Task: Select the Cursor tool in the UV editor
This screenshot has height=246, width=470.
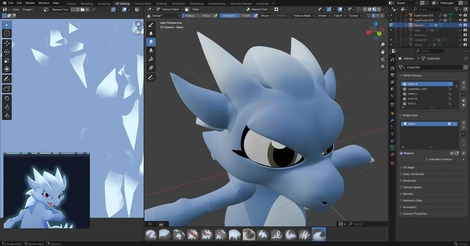Action: point(7,34)
